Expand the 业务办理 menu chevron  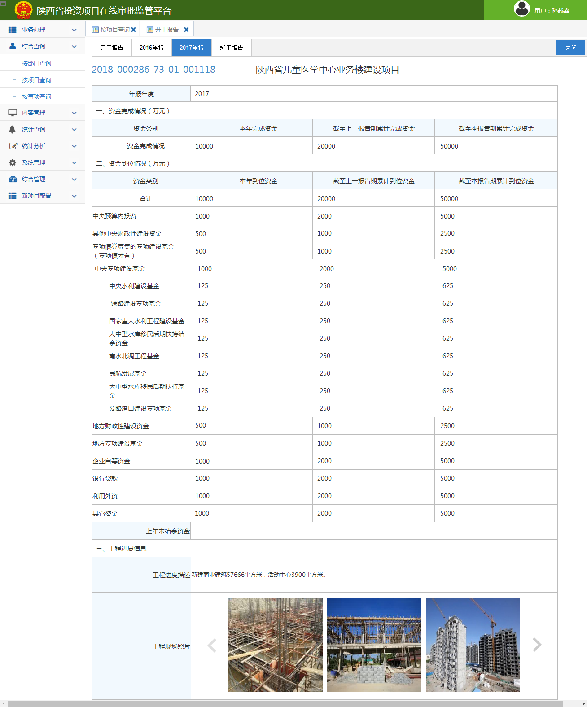(74, 30)
